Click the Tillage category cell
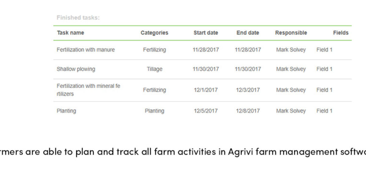366x172 pixels. (154, 69)
